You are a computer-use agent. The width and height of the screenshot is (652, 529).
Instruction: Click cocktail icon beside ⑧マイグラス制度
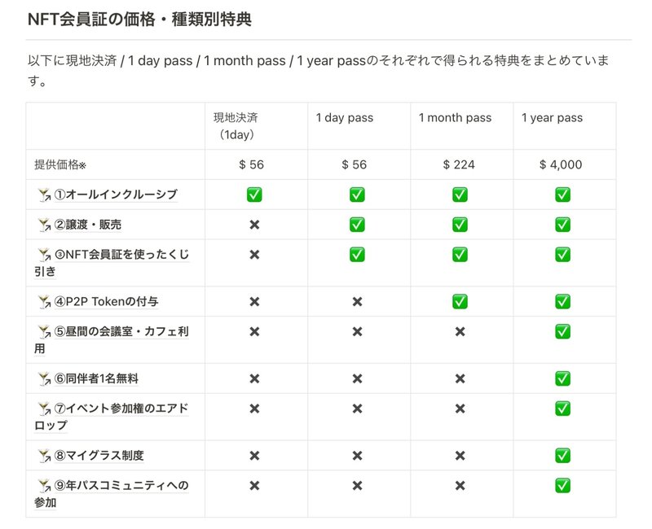pos(44,456)
